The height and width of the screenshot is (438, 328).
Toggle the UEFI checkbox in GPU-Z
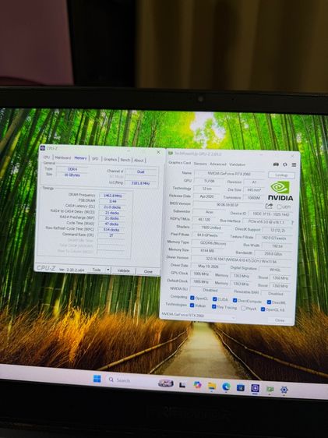click(x=279, y=207)
